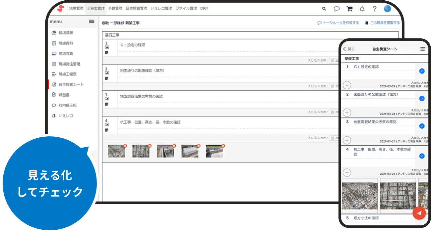This screenshot has height=233, width=431.
Task: Remove the fourth photo thumbnail via its X
Action: pyautogui.click(x=199, y=146)
